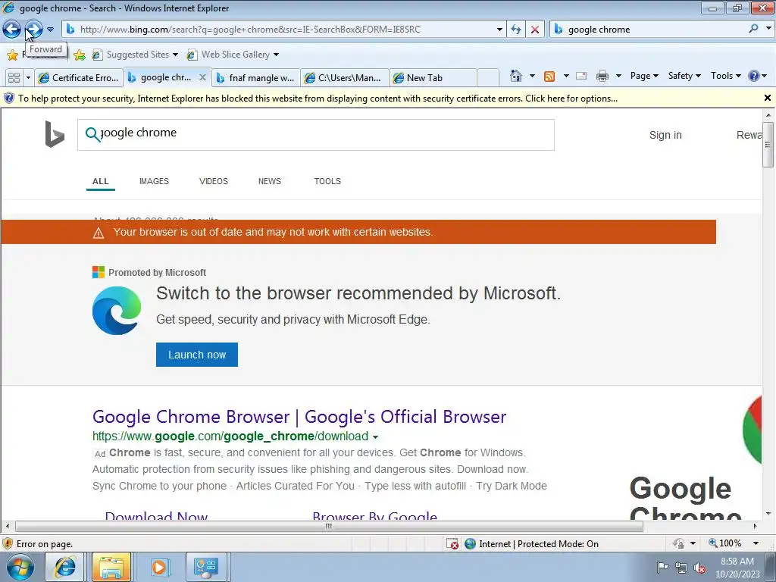Open Windows Media Player from taskbar
Image resolution: width=776 pixels, height=582 pixels.
click(159, 567)
